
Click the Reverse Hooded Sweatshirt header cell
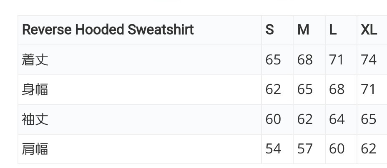108,30
